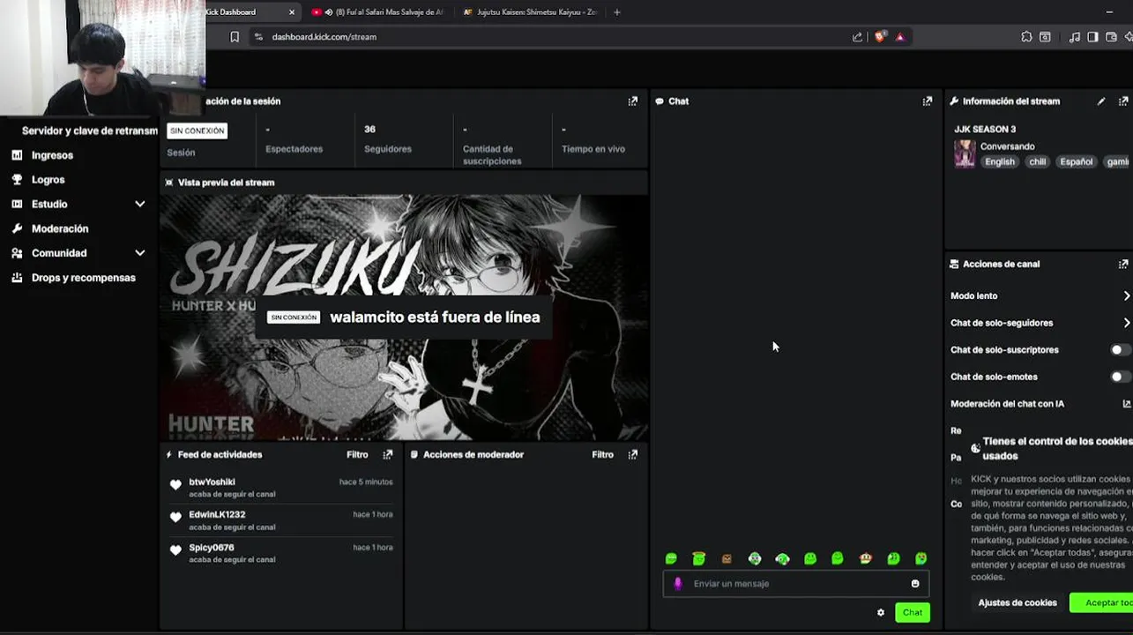Open Logros in the sidebar
Screen dimensions: 1133x635
(48, 180)
